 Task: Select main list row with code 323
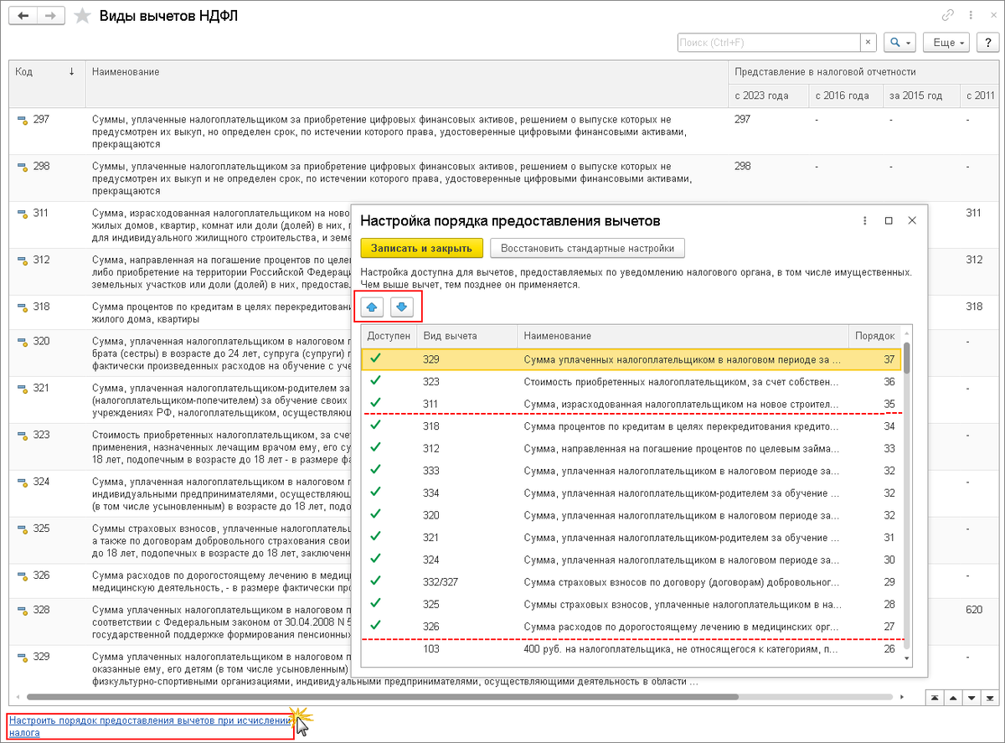180,446
